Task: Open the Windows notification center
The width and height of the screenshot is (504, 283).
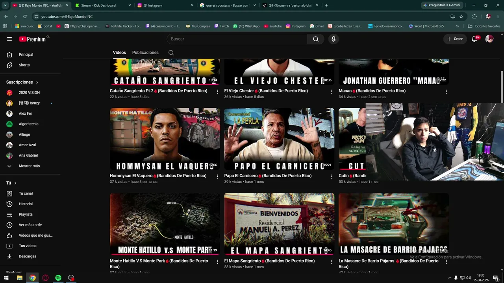Action: pyautogui.click(x=496, y=278)
